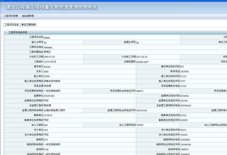Click 结构师电话 value 5449987

(x=184, y=149)
